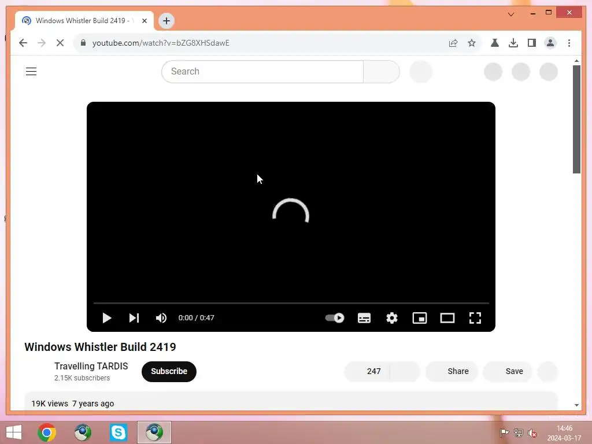This screenshot has width=592, height=444.
Task: Focus the YouTube Search field
Action: click(262, 71)
